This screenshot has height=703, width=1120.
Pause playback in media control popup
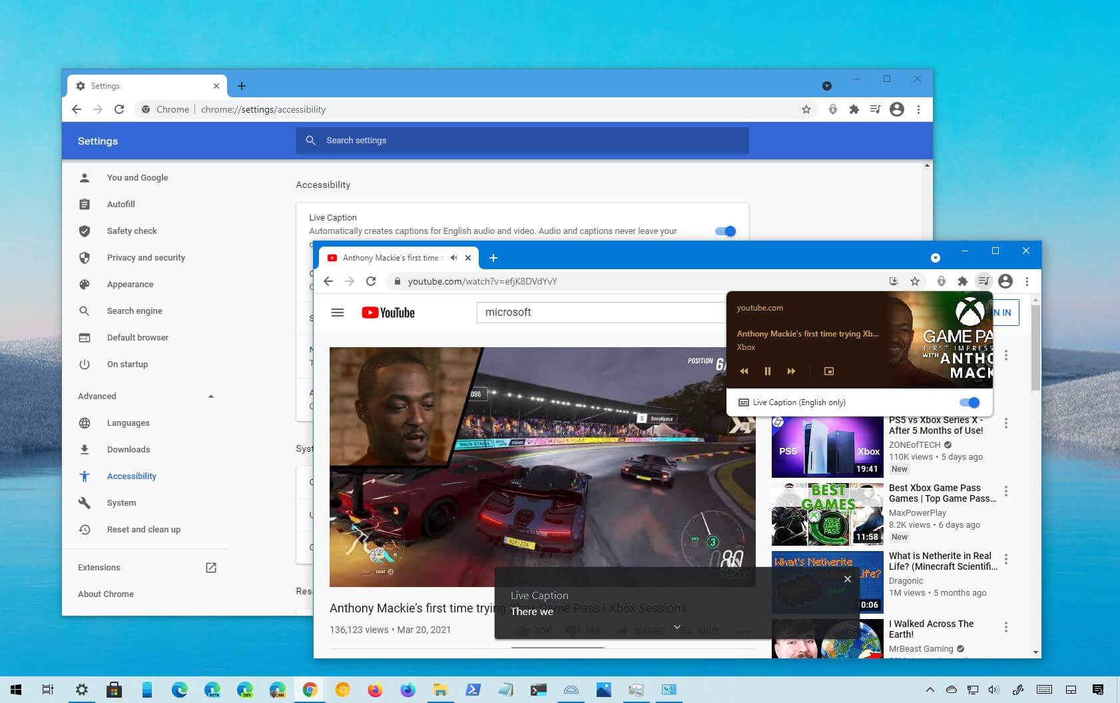767,371
